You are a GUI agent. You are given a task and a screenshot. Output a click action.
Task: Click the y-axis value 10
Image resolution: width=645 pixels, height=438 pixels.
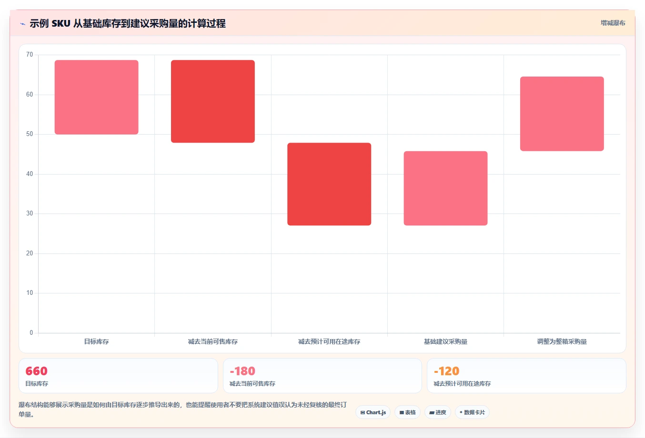[30, 293]
